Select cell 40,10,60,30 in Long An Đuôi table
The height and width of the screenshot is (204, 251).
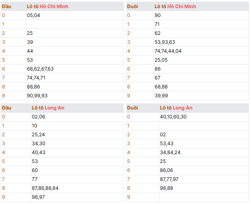[x=204, y=117]
